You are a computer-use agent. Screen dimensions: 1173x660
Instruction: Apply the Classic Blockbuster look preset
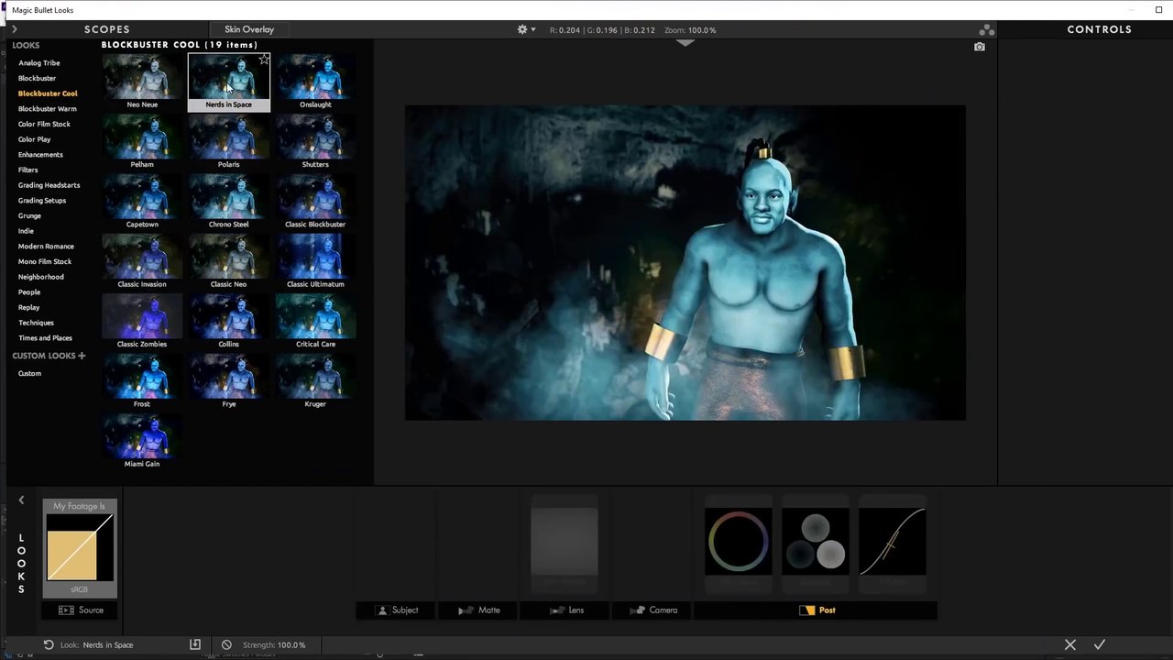click(315, 202)
